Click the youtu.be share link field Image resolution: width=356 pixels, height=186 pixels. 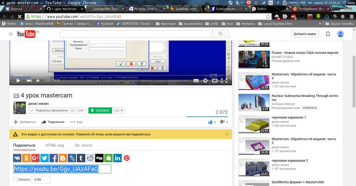coord(62,169)
